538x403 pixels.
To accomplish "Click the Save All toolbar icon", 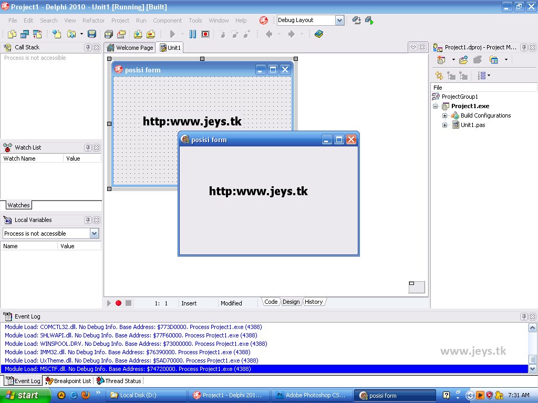I will pyautogui.click(x=108, y=34).
